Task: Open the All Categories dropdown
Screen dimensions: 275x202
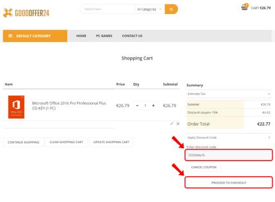Action: [x=149, y=9]
